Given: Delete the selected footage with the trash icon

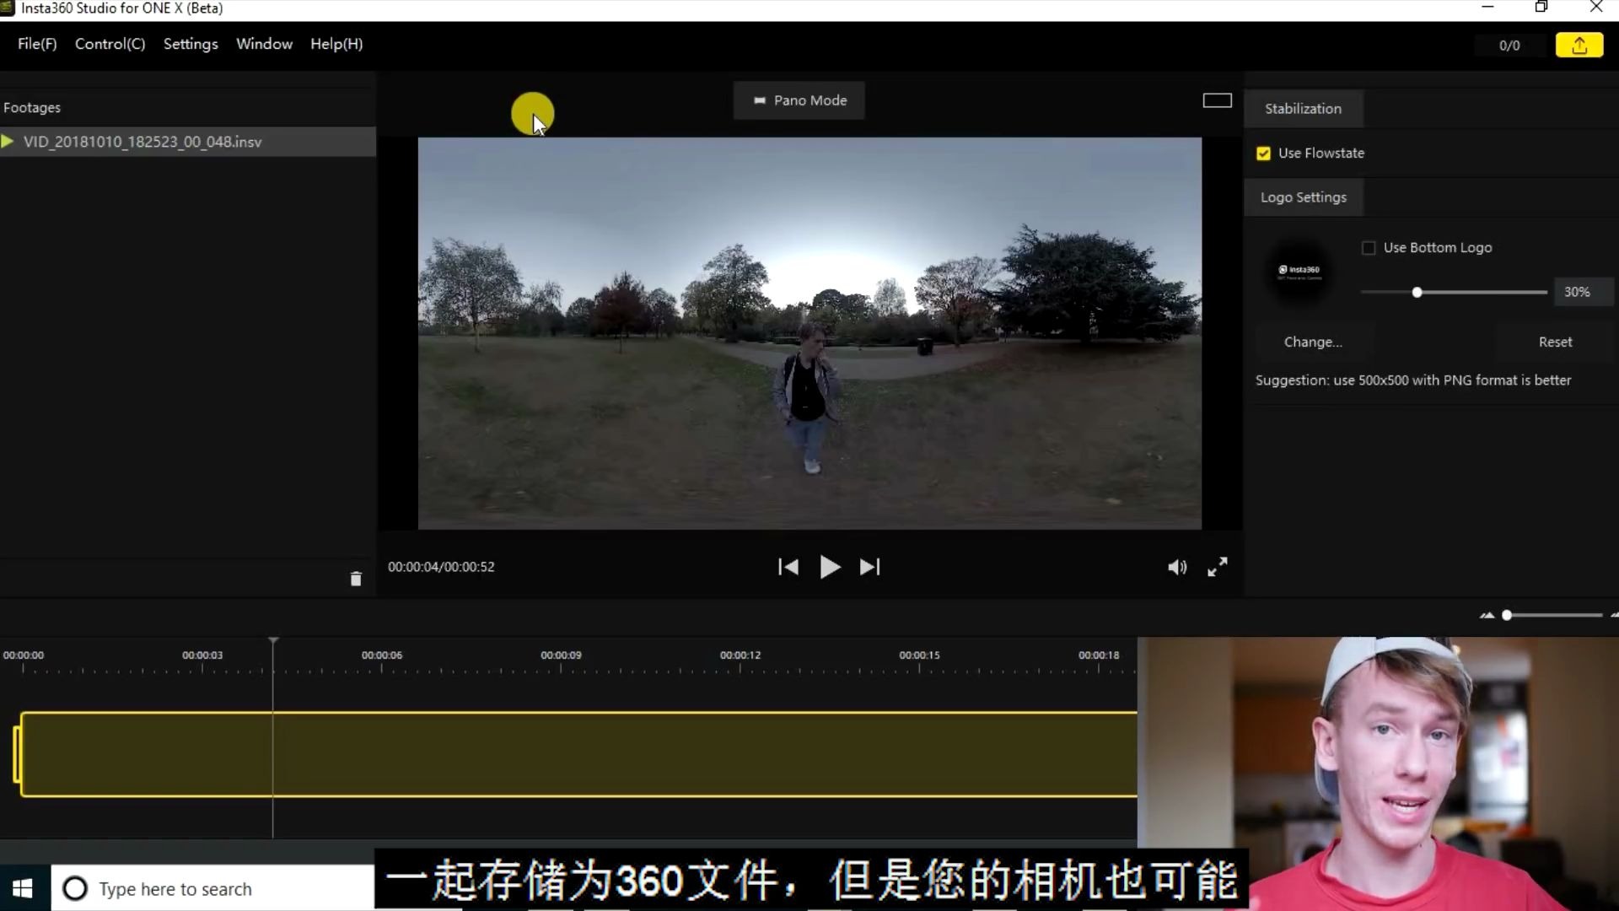Looking at the screenshot, I should click(356, 579).
